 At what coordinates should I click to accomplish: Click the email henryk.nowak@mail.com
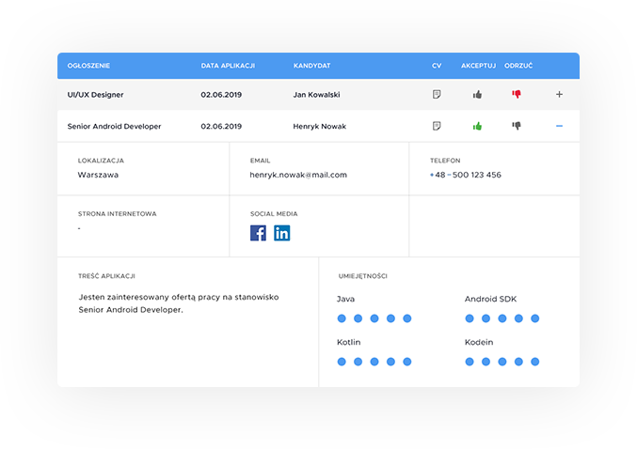point(298,175)
